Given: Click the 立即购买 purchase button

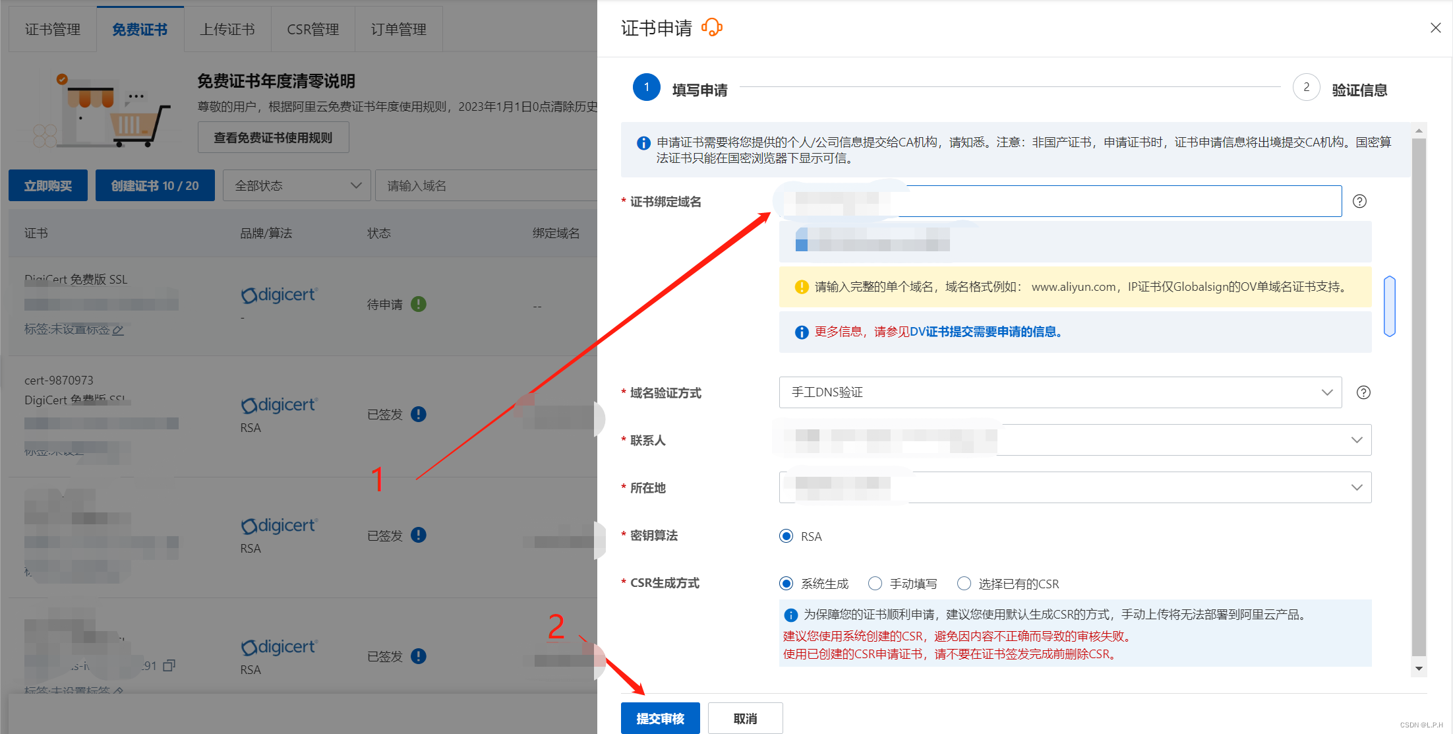Looking at the screenshot, I should click(x=47, y=185).
